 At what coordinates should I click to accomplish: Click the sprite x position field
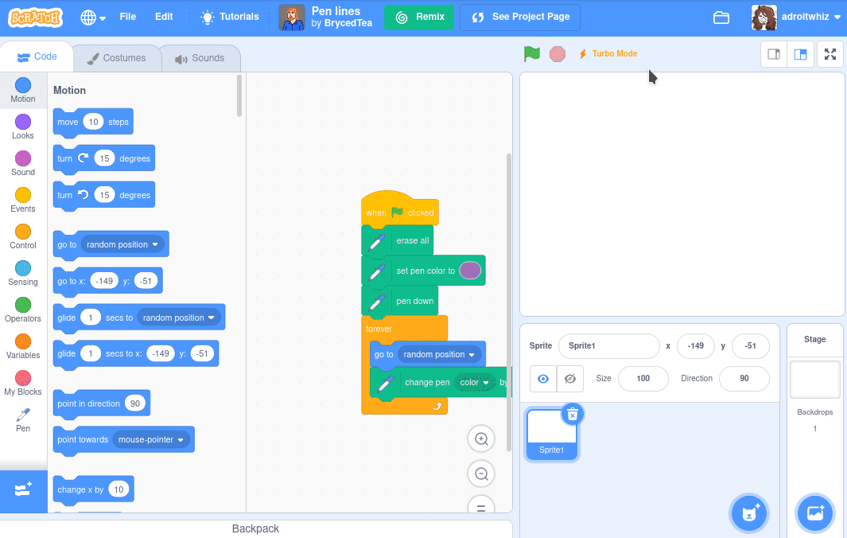point(696,346)
